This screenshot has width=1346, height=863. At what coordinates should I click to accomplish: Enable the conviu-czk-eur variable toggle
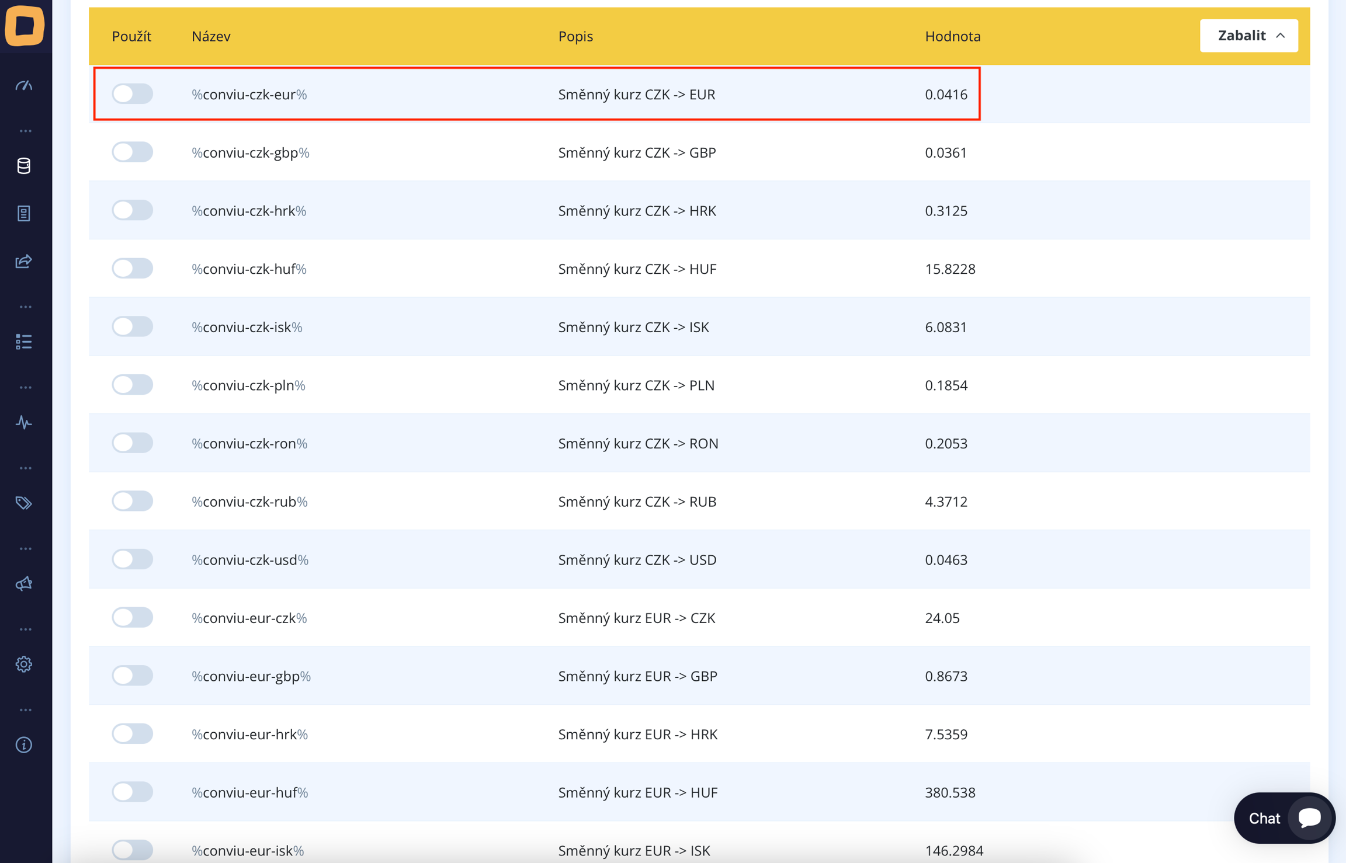(133, 94)
